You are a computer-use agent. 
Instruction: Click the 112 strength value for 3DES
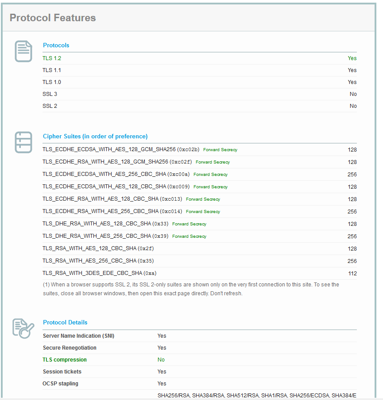click(x=352, y=273)
